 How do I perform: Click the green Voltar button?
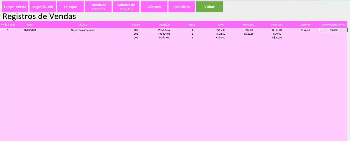coord(209,7)
